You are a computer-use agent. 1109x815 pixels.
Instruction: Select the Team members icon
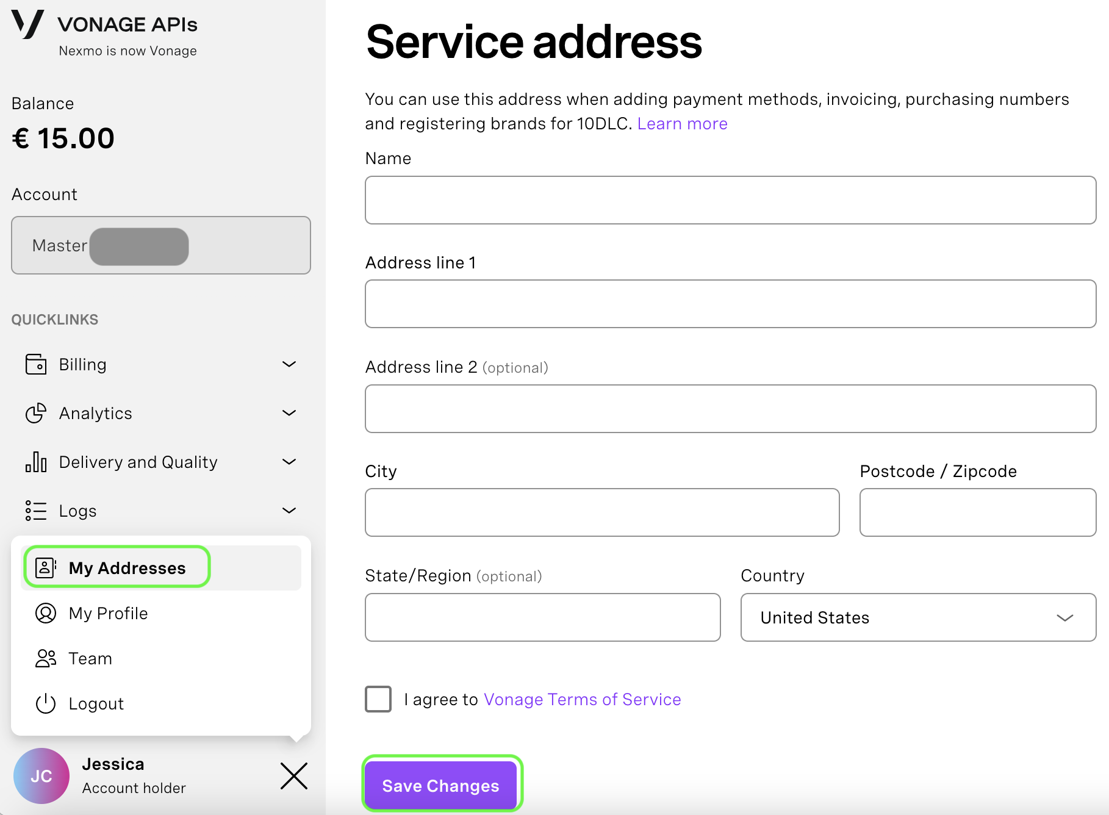(x=45, y=658)
